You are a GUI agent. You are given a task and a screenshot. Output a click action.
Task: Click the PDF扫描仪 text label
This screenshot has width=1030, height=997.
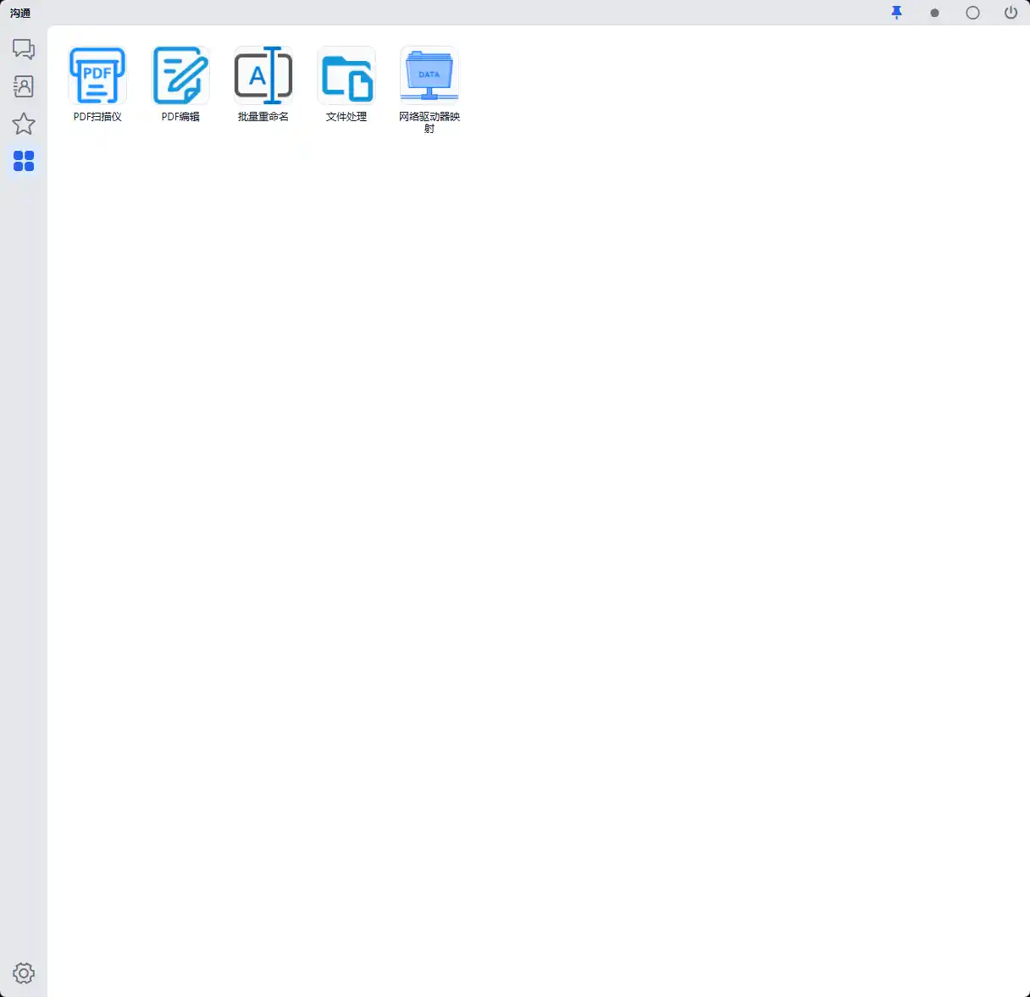97,117
